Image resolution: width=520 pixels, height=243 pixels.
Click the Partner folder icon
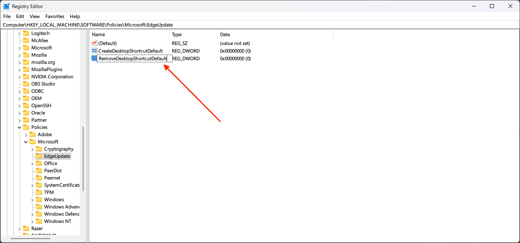point(26,120)
